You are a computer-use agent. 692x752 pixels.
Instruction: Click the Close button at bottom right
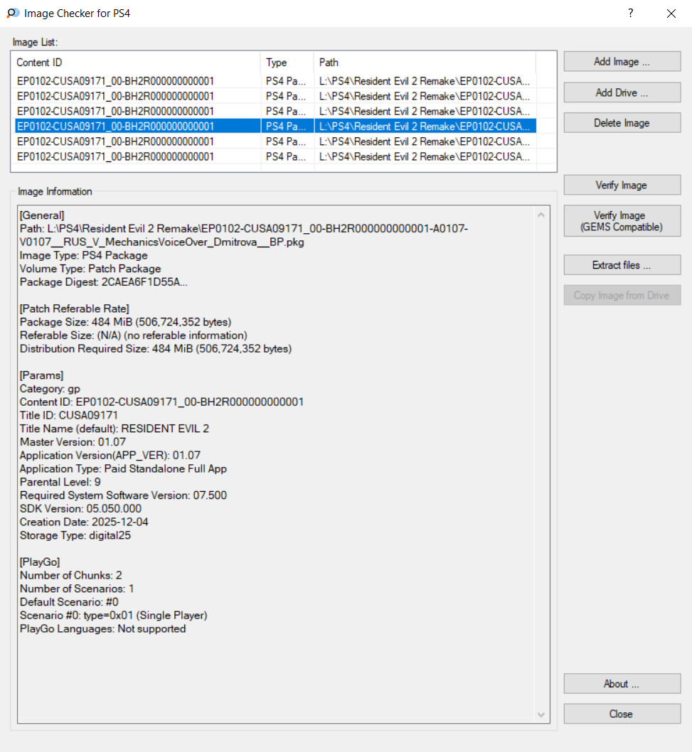[x=622, y=714]
